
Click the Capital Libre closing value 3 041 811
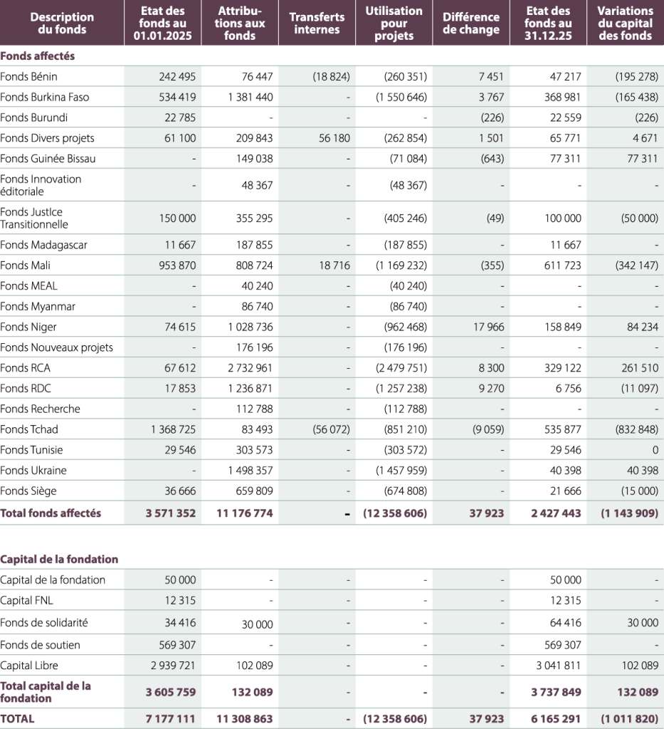click(559, 666)
